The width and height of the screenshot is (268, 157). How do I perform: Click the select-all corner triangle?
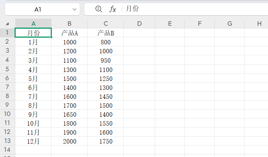coord(7,23)
